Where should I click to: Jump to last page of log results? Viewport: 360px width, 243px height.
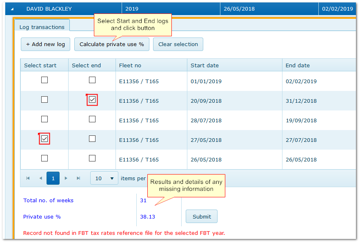[78, 178]
